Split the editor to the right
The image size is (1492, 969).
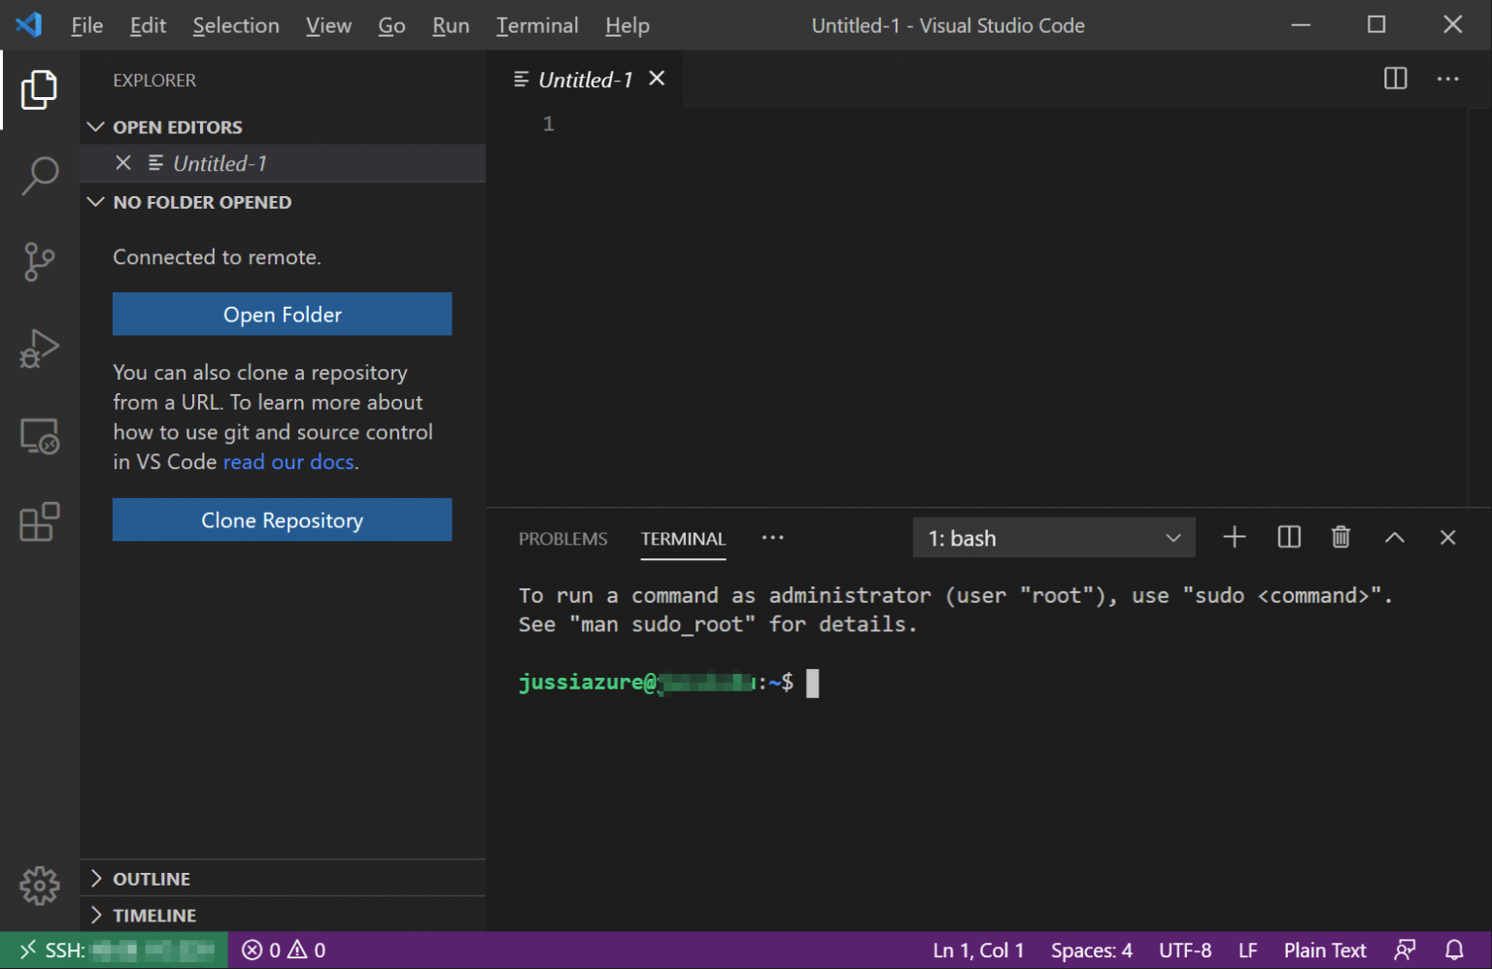click(x=1395, y=79)
